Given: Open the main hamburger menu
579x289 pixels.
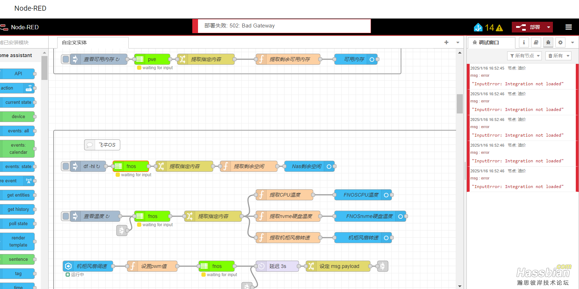Looking at the screenshot, I should 569,27.
